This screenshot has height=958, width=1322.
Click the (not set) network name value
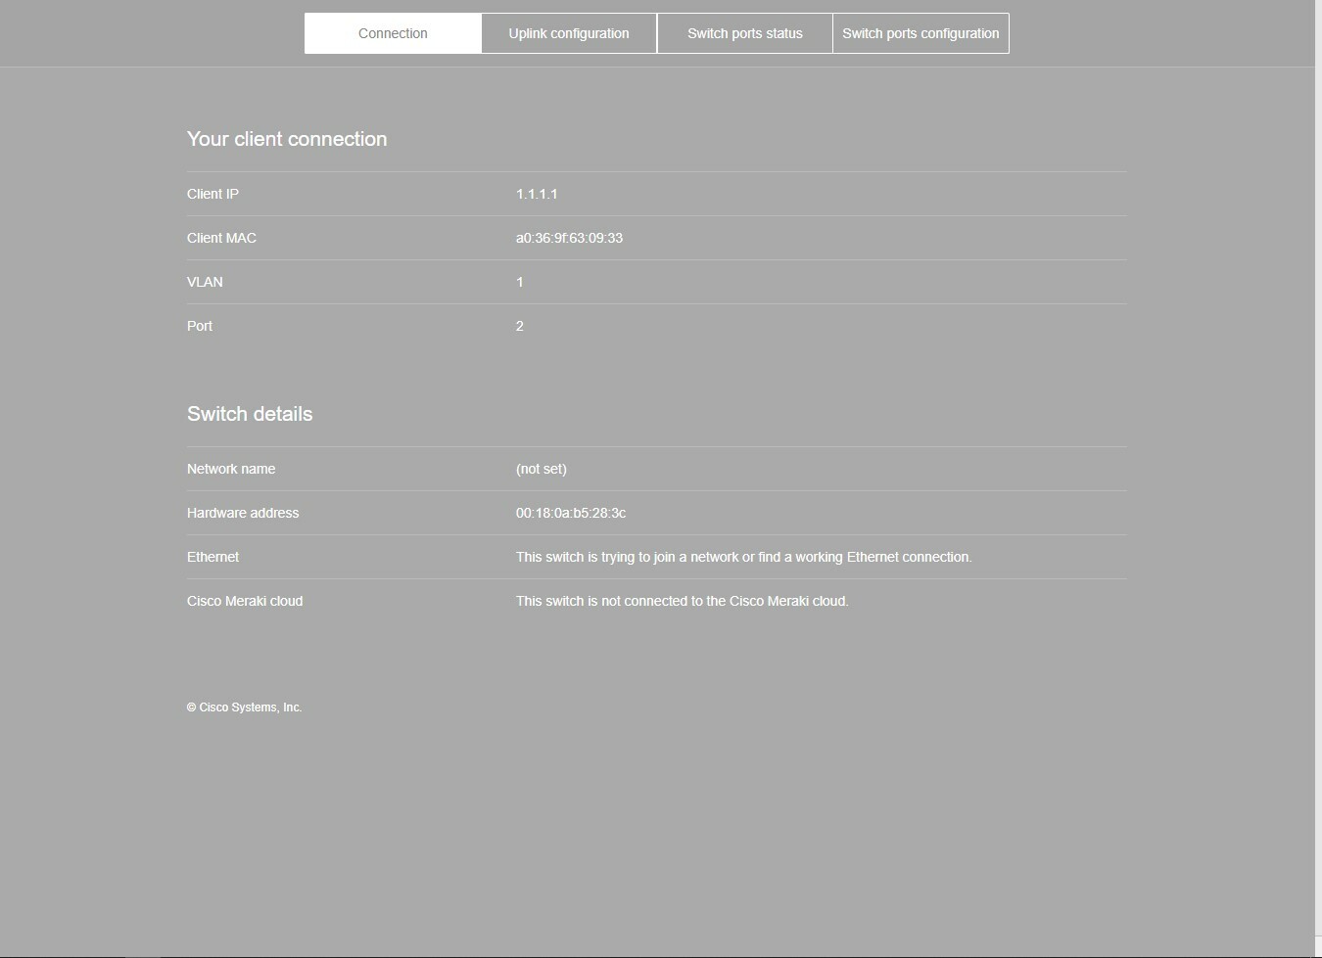[x=542, y=469]
